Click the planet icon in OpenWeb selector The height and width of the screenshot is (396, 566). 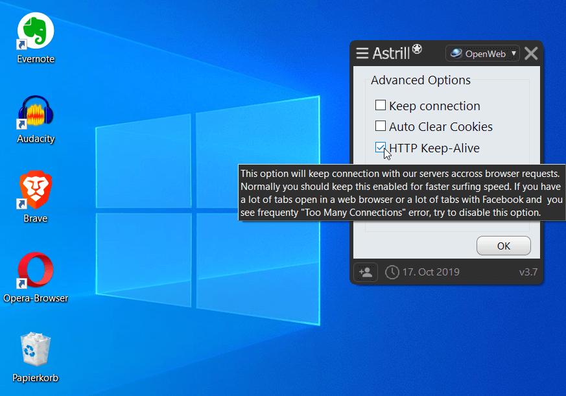click(456, 53)
